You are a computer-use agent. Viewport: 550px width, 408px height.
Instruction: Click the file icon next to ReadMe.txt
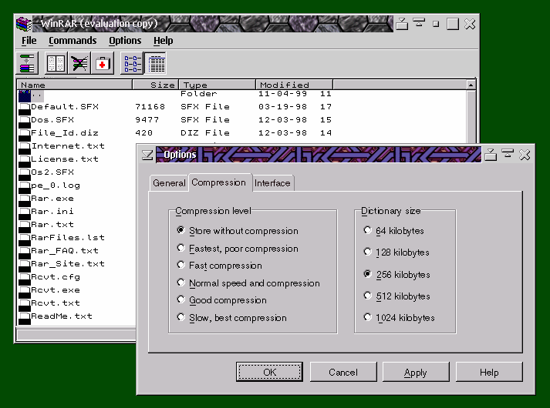pyautogui.click(x=24, y=319)
